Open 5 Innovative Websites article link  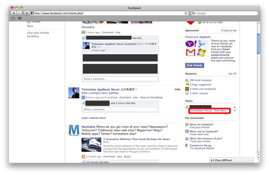[136, 139]
